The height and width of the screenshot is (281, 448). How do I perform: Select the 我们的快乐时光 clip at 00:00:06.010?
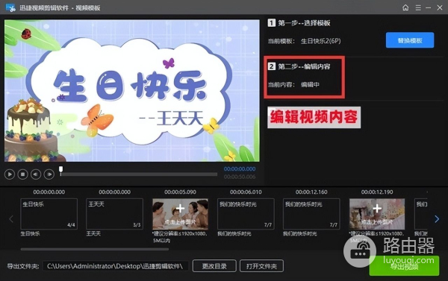tap(246, 214)
